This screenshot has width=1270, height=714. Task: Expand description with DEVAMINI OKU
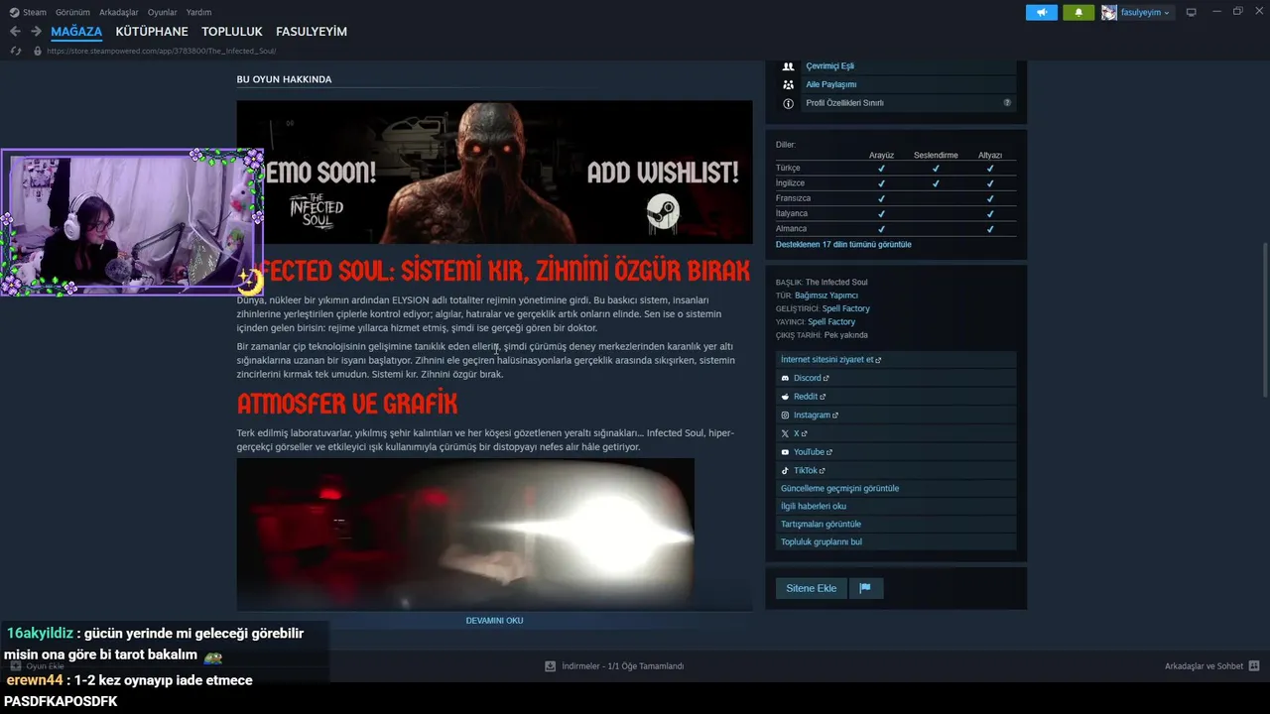494,621
